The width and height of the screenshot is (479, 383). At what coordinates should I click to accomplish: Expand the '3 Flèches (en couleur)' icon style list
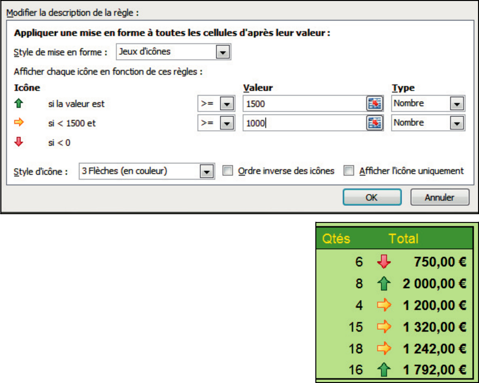(x=206, y=171)
